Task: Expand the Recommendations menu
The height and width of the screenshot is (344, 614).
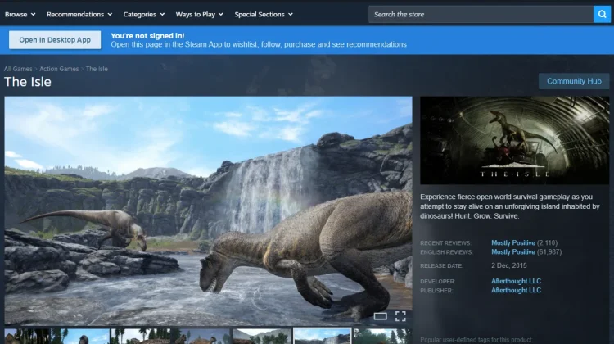Action: click(x=79, y=15)
